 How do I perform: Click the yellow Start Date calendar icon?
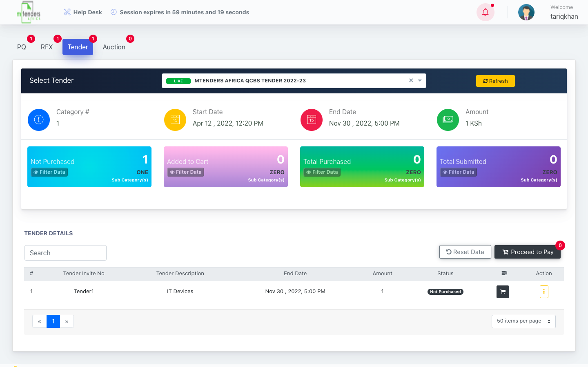(x=175, y=120)
